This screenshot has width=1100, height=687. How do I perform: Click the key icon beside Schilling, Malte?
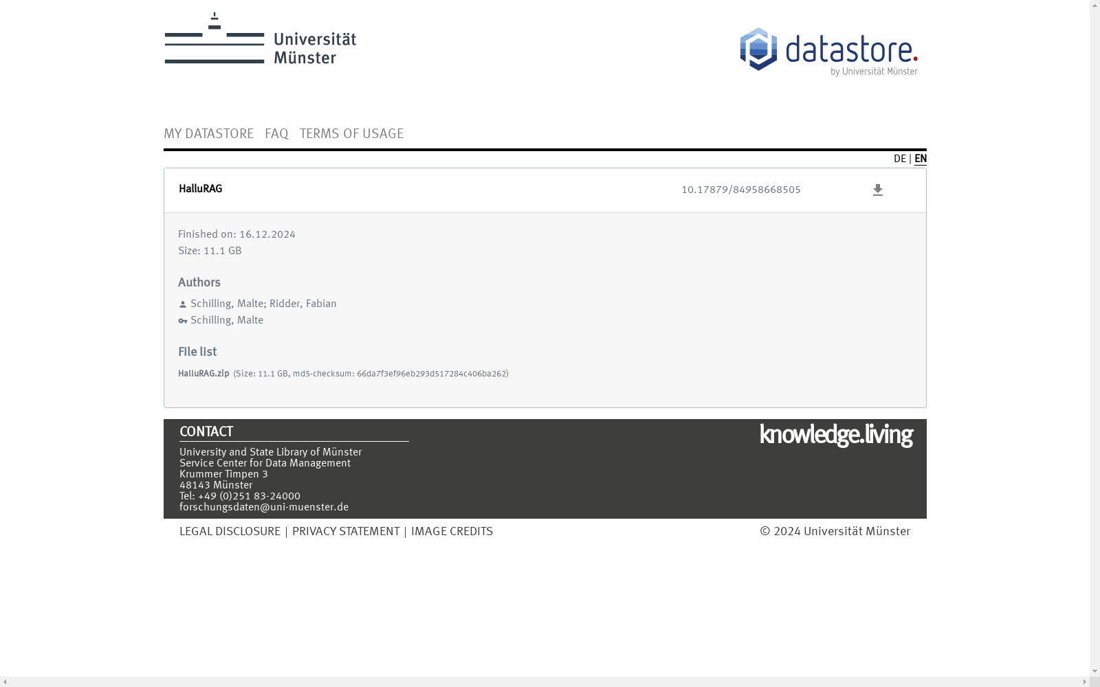pyautogui.click(x=183, y=321)
